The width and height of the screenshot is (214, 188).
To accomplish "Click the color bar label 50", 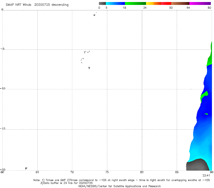I will click(171, 8).
